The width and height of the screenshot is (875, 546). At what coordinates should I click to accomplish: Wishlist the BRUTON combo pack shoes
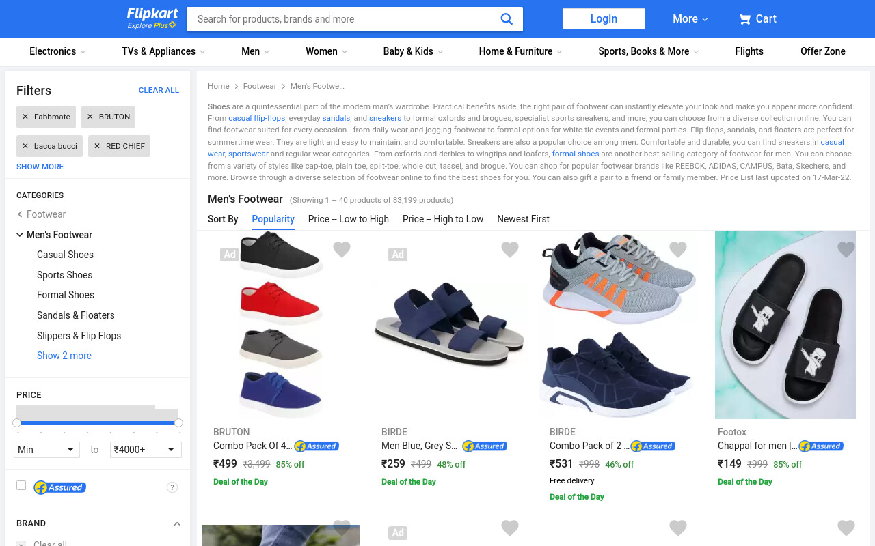pyautogui.click(x=342, y=250)
